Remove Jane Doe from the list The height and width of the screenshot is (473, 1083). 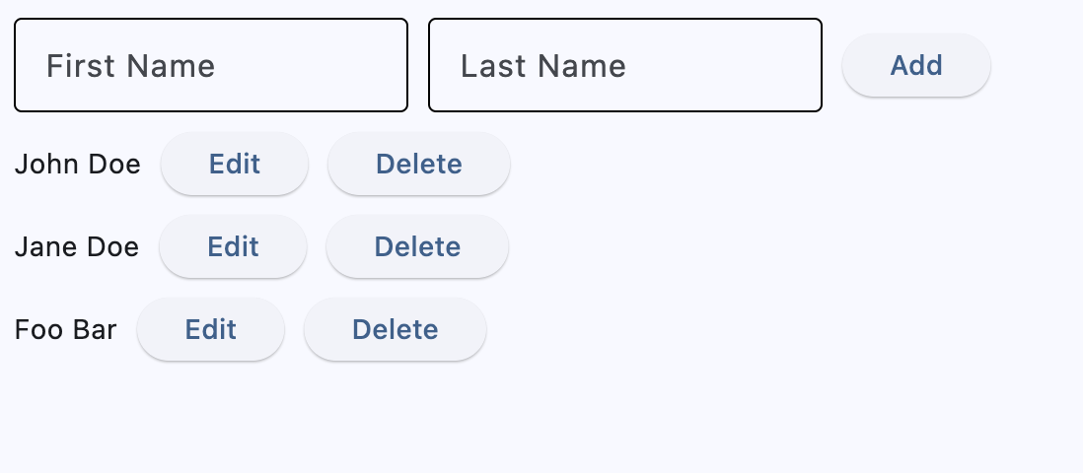tap(417, 246)
